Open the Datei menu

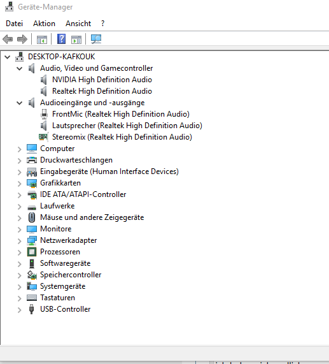(x=15, y=24)
